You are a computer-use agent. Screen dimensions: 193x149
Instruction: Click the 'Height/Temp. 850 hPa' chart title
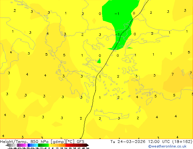tap(24, 141)
